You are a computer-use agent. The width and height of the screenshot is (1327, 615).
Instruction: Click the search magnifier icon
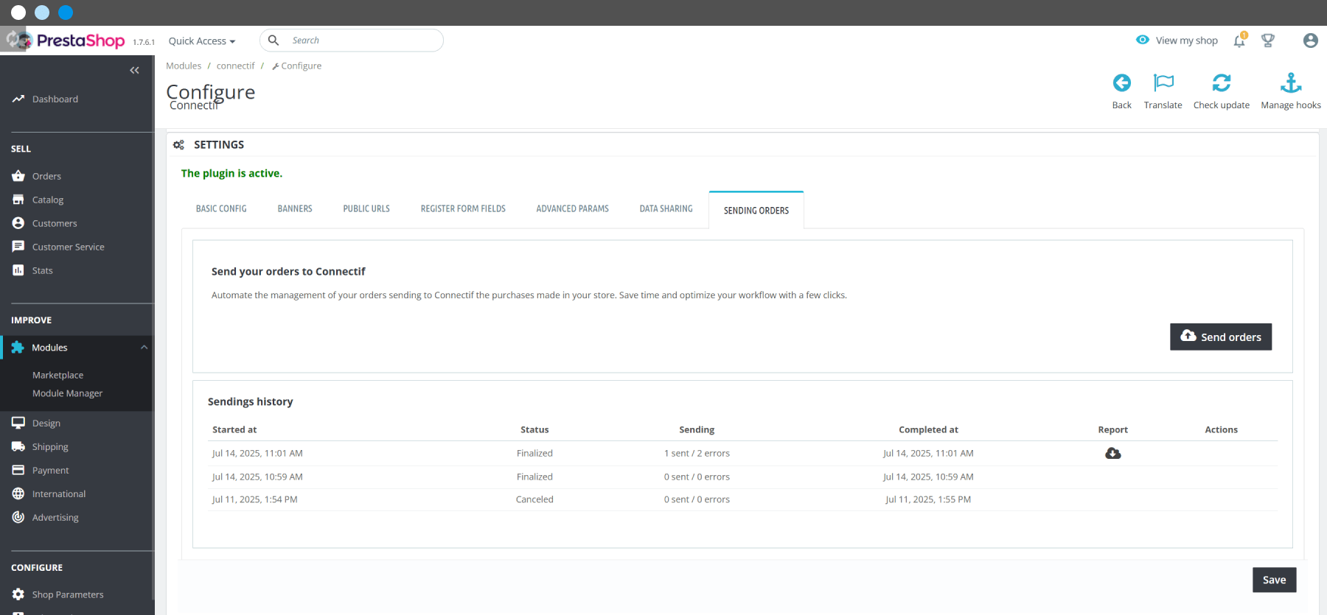pos(274,41)
